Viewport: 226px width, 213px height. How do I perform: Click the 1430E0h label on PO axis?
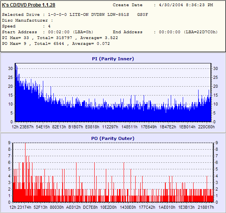(x=128, y=207)
